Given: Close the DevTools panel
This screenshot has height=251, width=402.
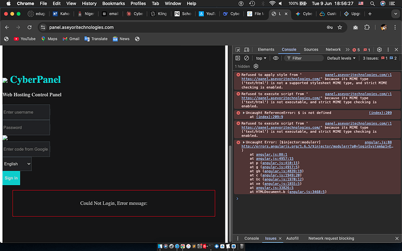Looking at the screenshot, I should coord(396,50).
